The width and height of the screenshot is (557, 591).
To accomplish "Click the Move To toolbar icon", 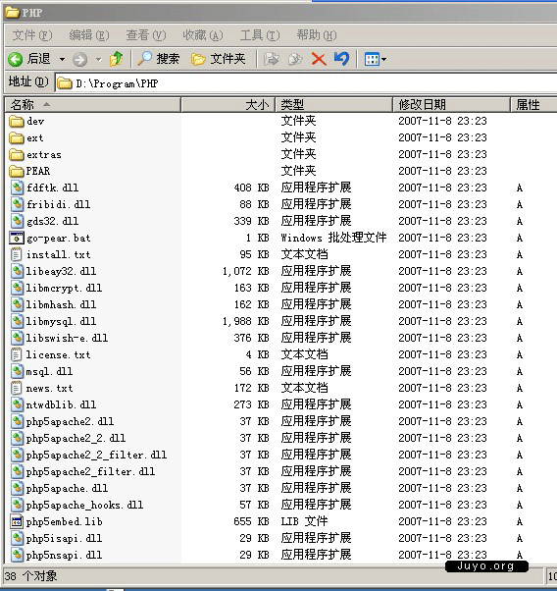I will click(272, 59).
